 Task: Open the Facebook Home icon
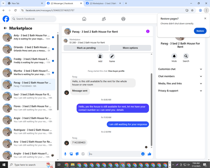pos(84,19)
